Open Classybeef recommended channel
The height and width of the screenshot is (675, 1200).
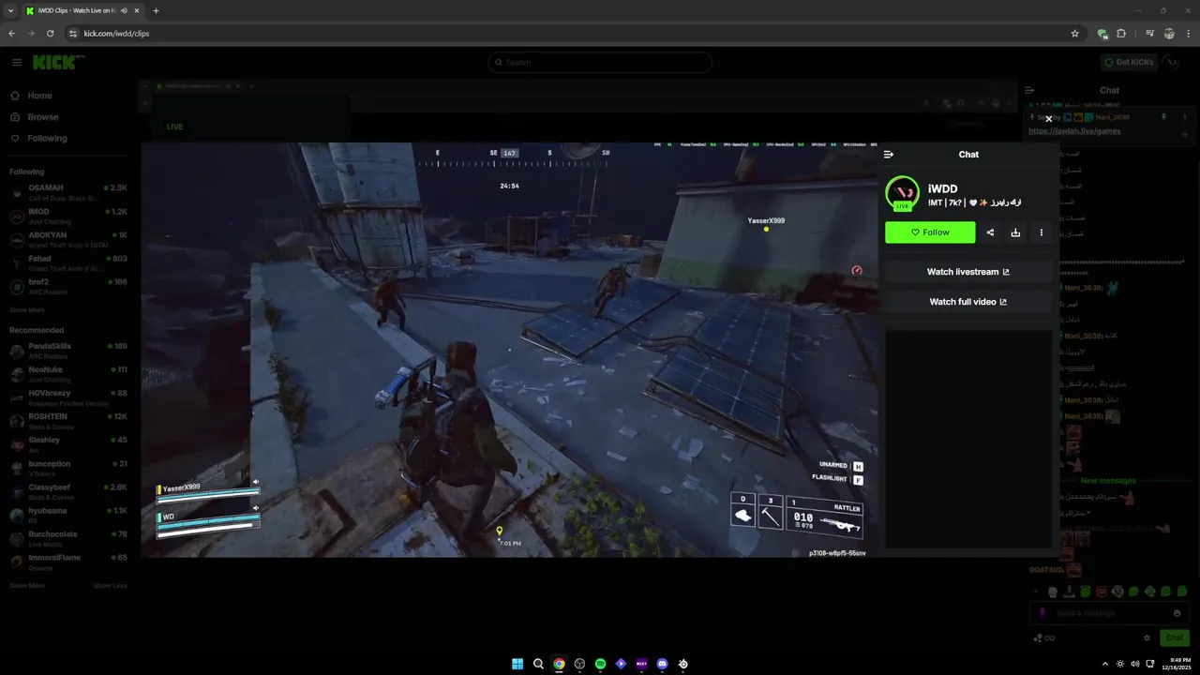coord(67,491)
